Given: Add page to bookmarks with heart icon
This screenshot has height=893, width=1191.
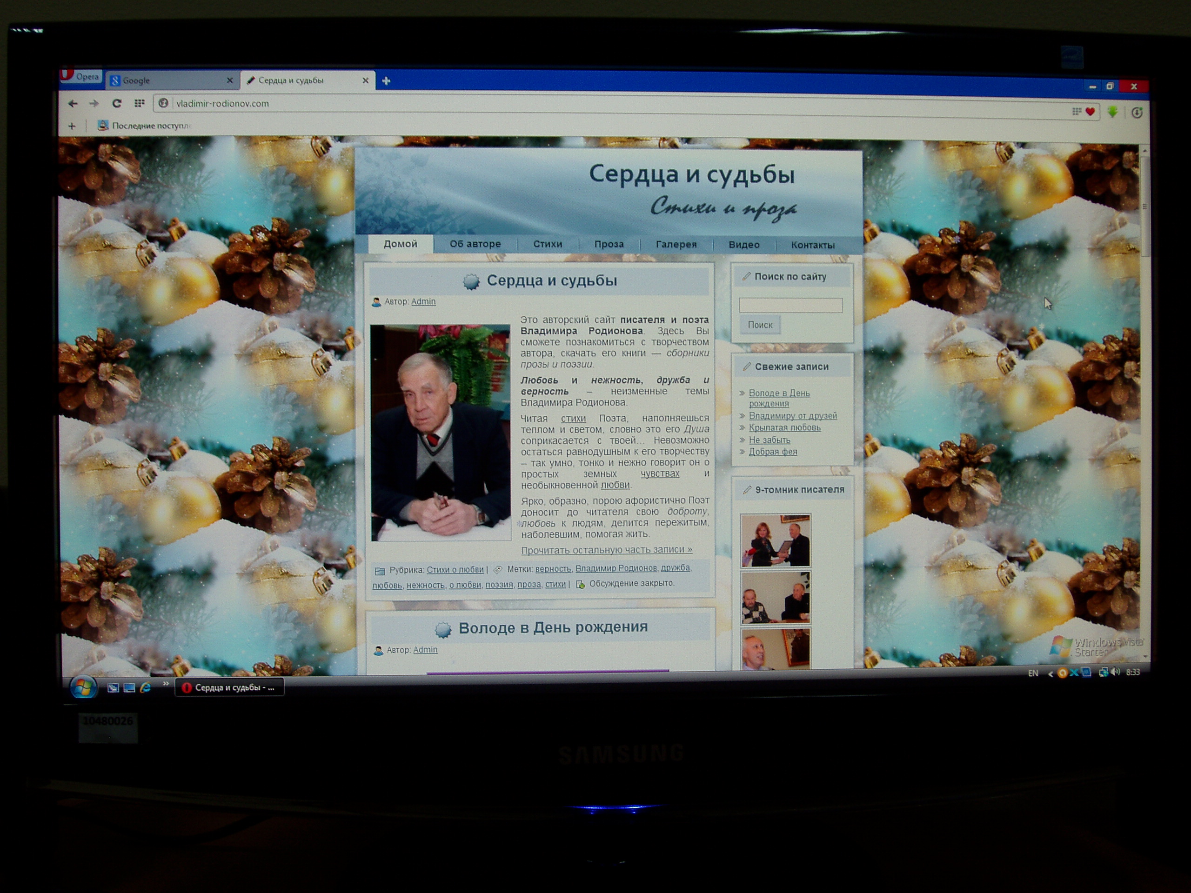Looking at the screenshot, I should coord(1091,112).
